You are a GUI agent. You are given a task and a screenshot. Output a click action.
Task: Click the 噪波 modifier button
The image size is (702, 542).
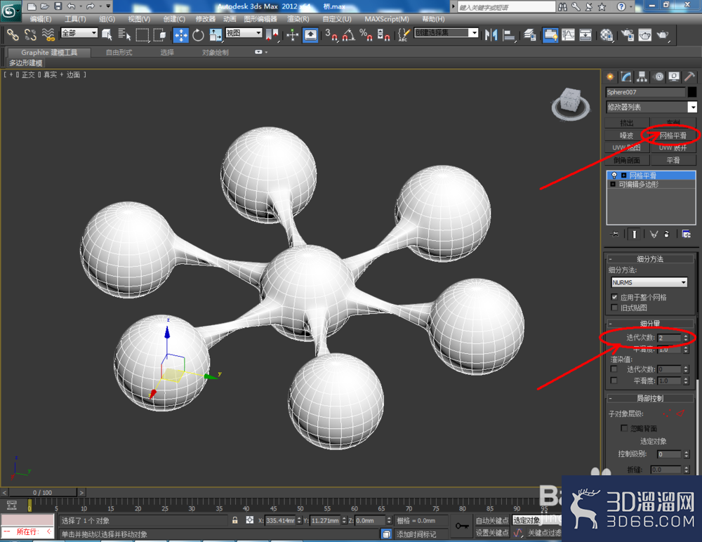pos(627,135)
